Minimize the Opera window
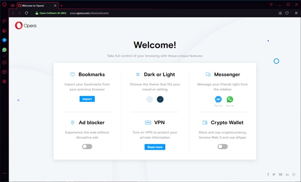Image resolution: width=301 pixels, height=182 pixels. click(x=280, y=5)
